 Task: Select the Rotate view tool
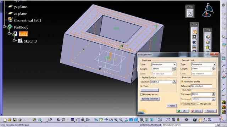tap(111, 120)
